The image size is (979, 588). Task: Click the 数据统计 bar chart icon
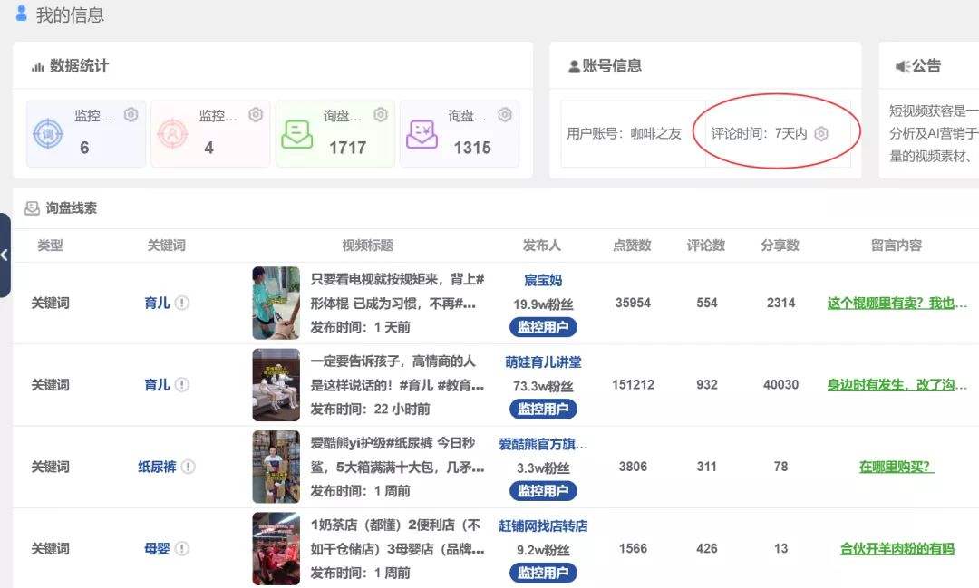tap(37, 66)
